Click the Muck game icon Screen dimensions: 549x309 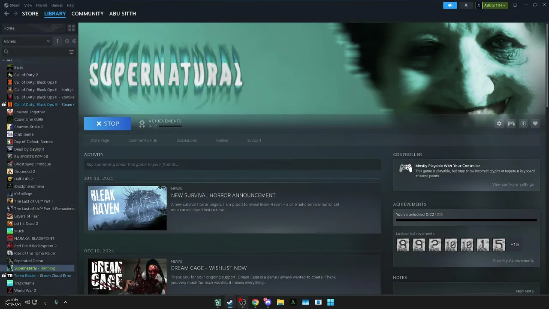[x=10, y=231]
